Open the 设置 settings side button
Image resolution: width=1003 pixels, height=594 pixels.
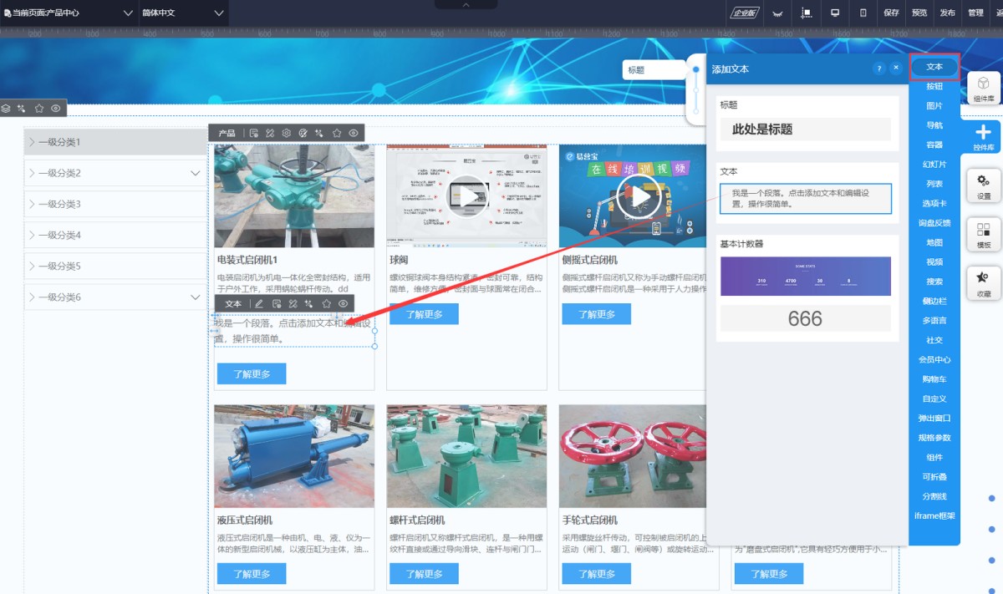point(984,186)
